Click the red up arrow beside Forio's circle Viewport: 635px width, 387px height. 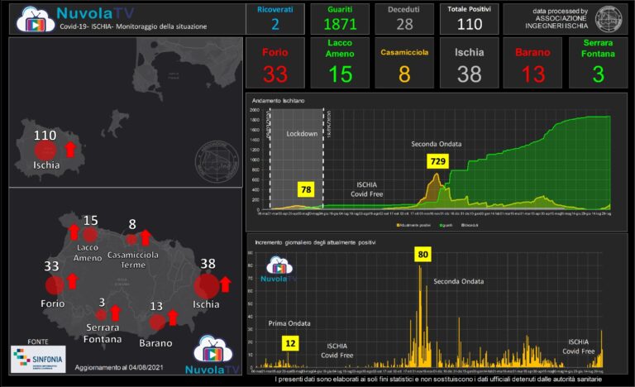coord(72,281)
